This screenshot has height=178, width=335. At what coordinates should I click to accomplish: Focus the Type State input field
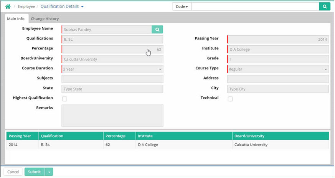coord(112,89)
